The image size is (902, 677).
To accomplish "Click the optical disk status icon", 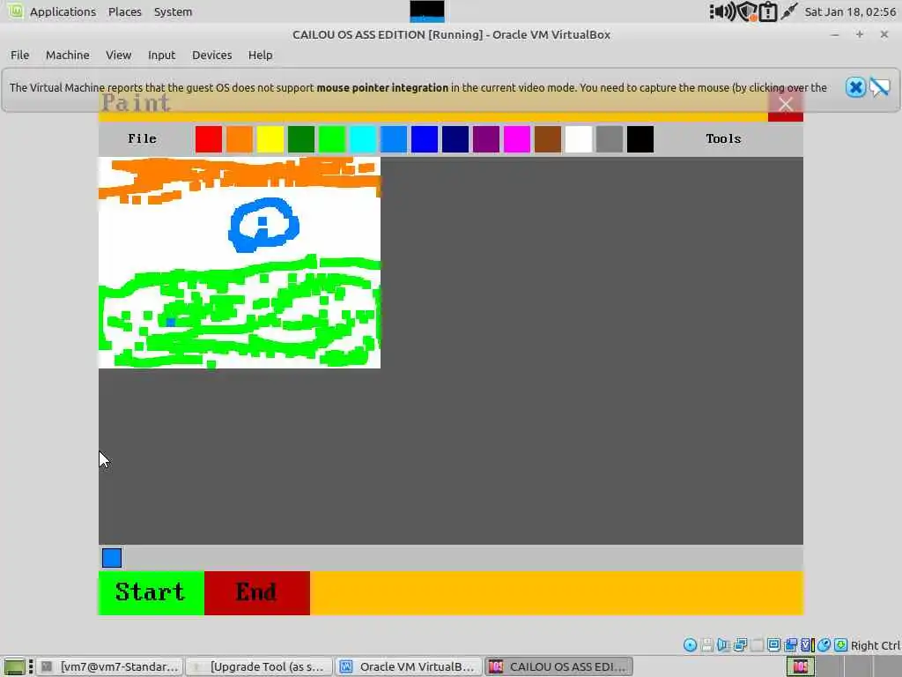I will (x=691, y=645).
